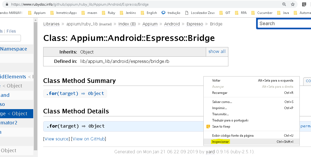Image resolution: width=311 pixels, height=157 pixels.
Task: Open the Libraries breadcrumb link
Action: point(51,24)
